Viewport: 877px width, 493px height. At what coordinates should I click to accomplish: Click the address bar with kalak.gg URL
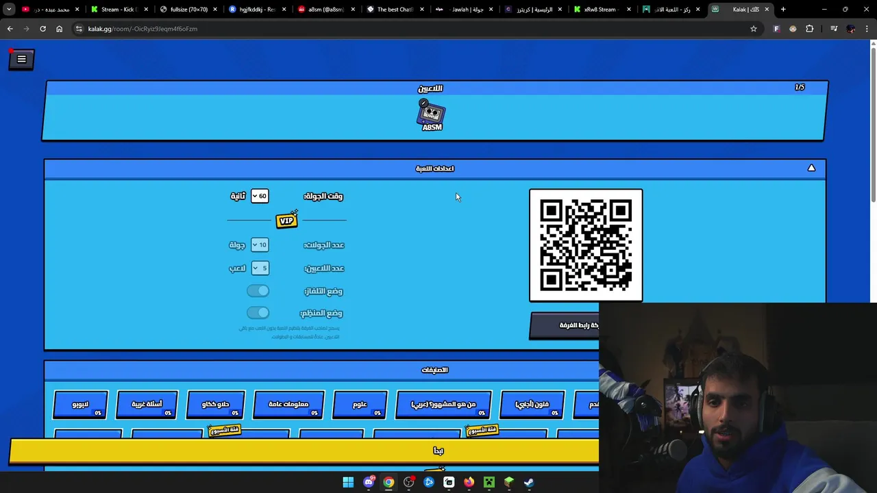click(411, 29)
